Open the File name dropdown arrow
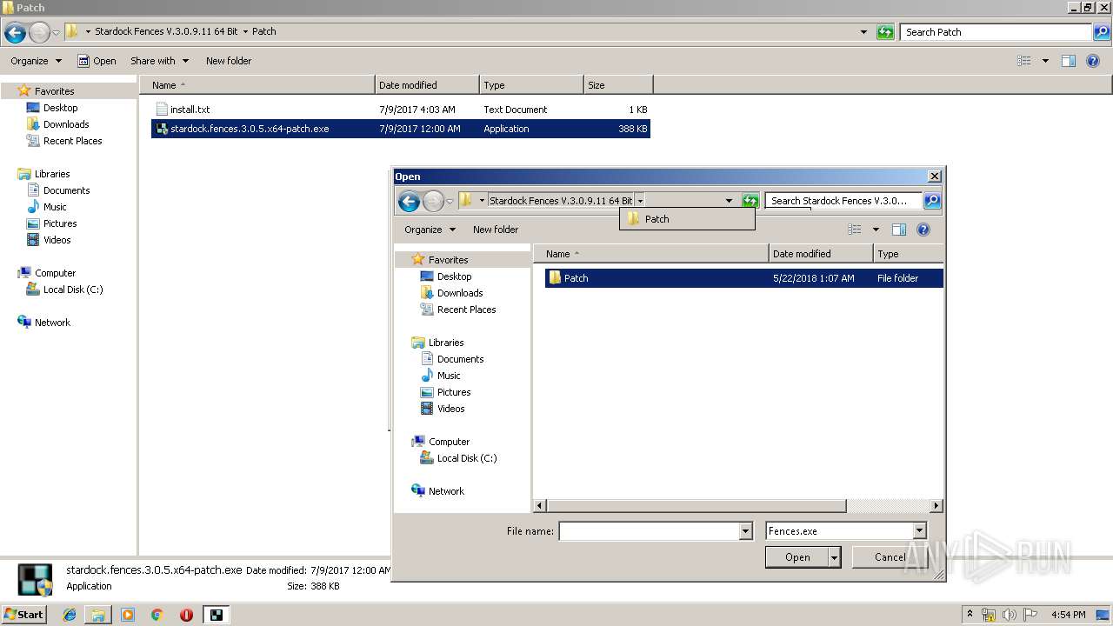 coord(745,531)
